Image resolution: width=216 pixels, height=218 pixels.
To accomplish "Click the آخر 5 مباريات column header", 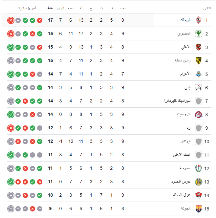I will [x=27, y=8].
